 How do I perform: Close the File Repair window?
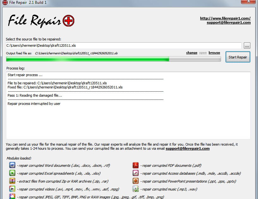click(248, 2)
